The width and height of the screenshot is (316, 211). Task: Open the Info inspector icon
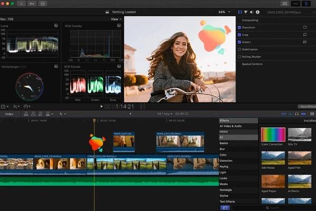tap(258, 12)
